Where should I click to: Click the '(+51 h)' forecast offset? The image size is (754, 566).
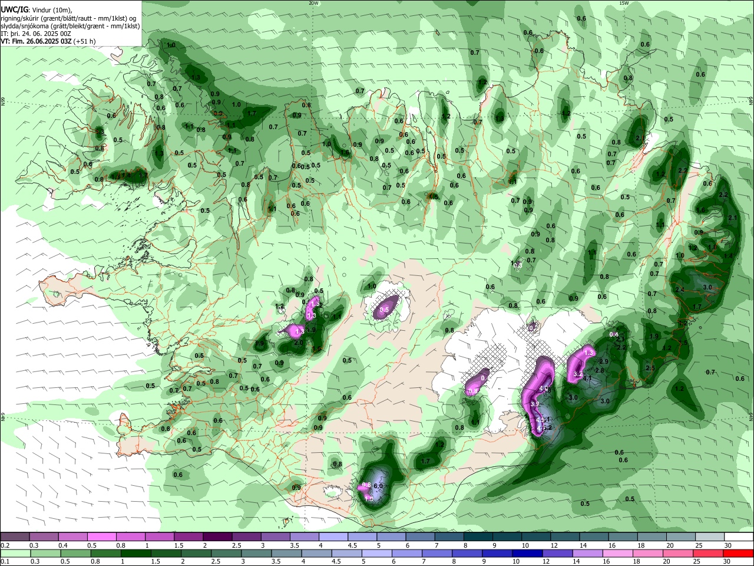[85, 41]
